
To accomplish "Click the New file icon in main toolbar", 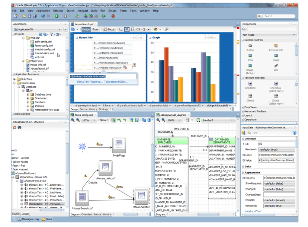I will click(16, 16).
